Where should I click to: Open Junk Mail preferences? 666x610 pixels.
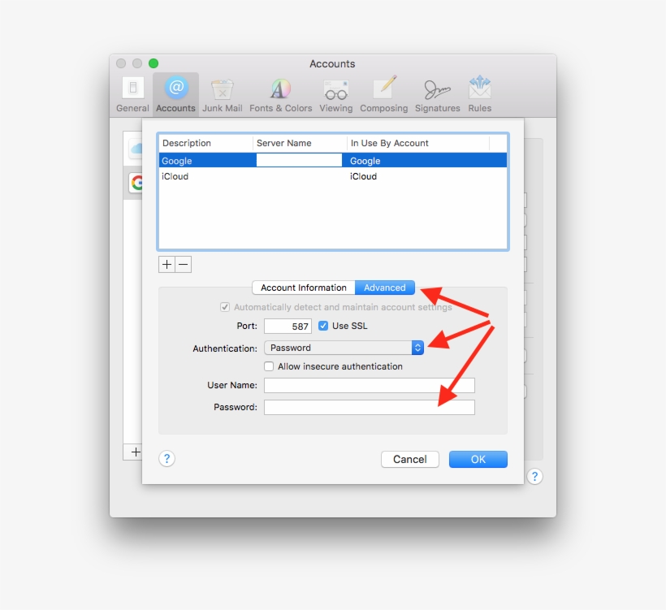click(222, 95)
